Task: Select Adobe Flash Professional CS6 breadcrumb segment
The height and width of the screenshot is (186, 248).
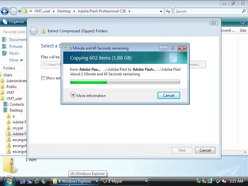Action: (x=102, y=11)
